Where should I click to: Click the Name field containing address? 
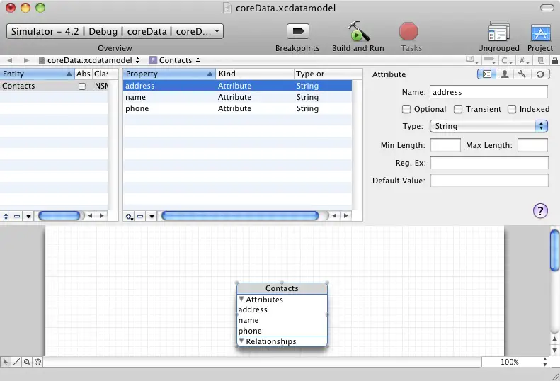[488, 92]
